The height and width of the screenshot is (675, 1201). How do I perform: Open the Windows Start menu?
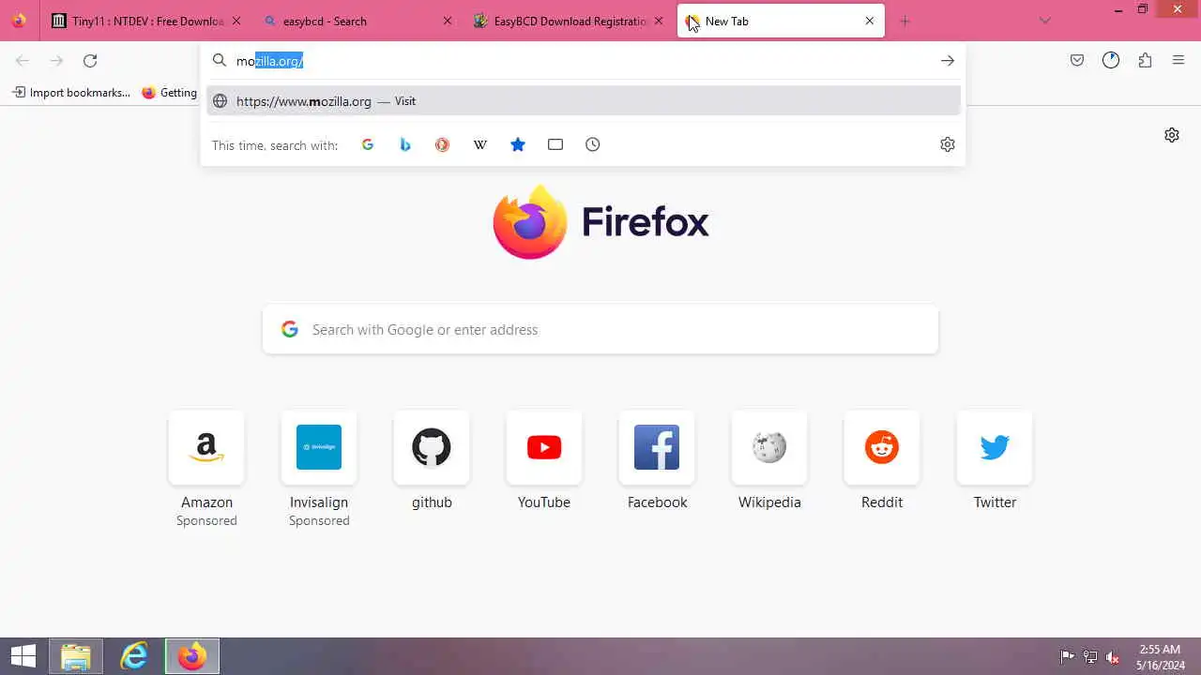(x=23, y=657)
